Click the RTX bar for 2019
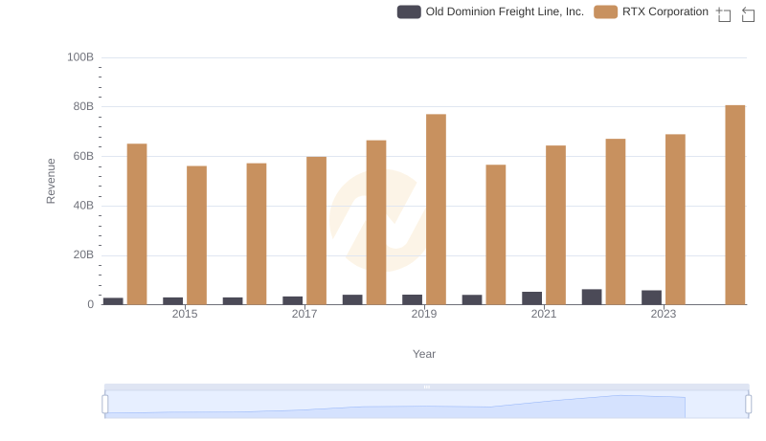 [x=436, y=209]
